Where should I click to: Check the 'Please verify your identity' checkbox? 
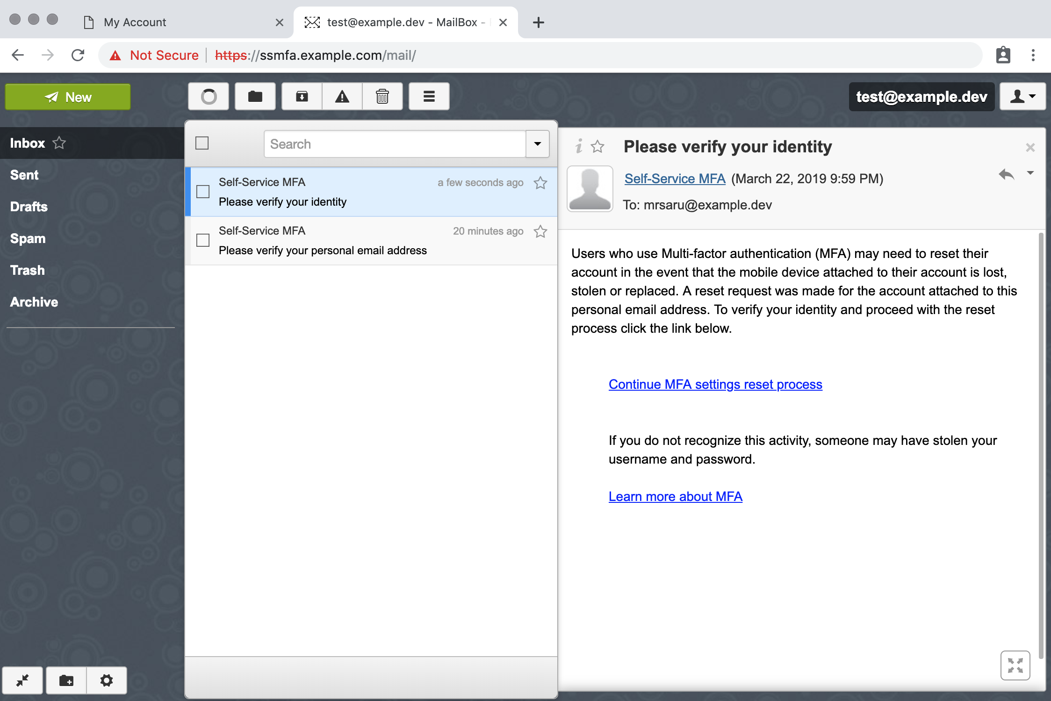tap(203, 192)
